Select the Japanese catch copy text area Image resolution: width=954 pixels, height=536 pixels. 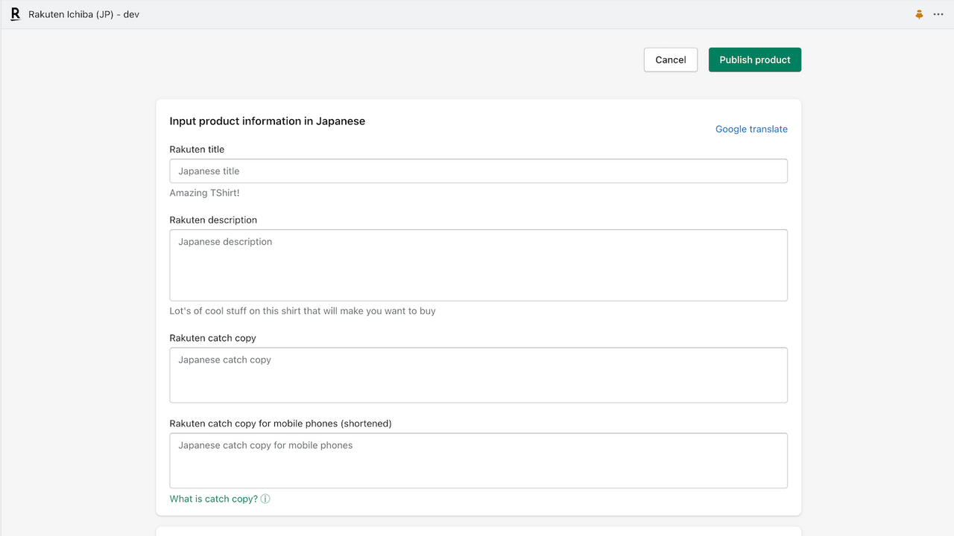pyautogui.click(x=478, y=375)
